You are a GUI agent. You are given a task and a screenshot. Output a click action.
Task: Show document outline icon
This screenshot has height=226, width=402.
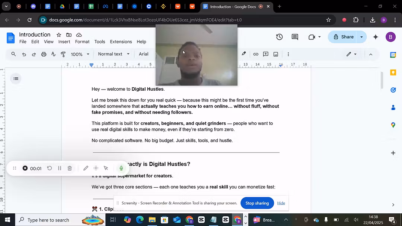(x=16, y=78)
